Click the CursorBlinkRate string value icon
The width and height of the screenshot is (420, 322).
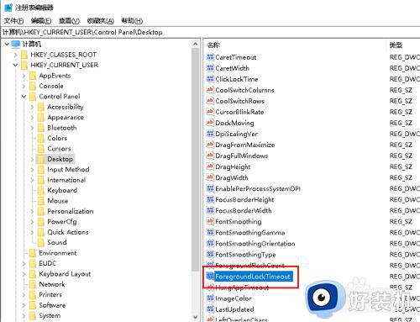(210, 112)
